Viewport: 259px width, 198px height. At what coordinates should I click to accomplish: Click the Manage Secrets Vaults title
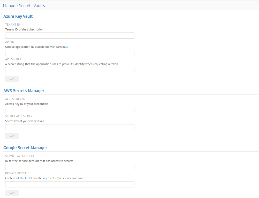(x=24, y=6)
